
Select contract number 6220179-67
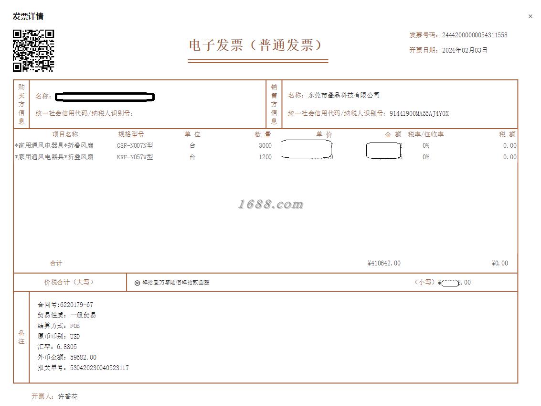click(x=76, y=305)
